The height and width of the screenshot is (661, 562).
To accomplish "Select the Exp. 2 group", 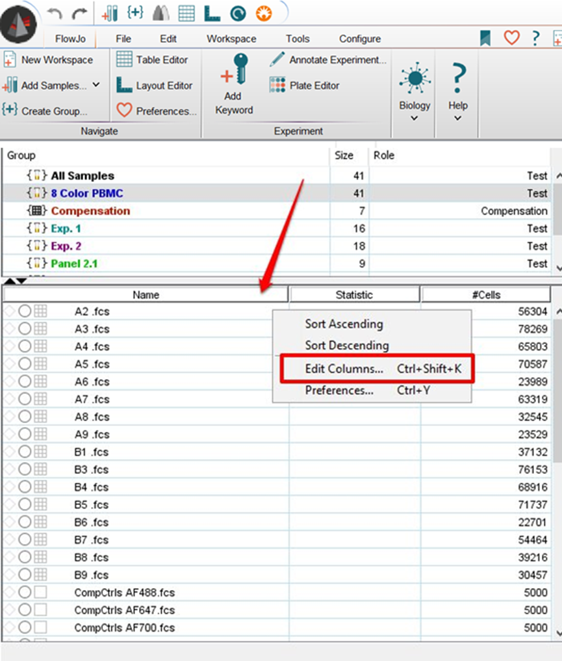I will click(66, 246).
